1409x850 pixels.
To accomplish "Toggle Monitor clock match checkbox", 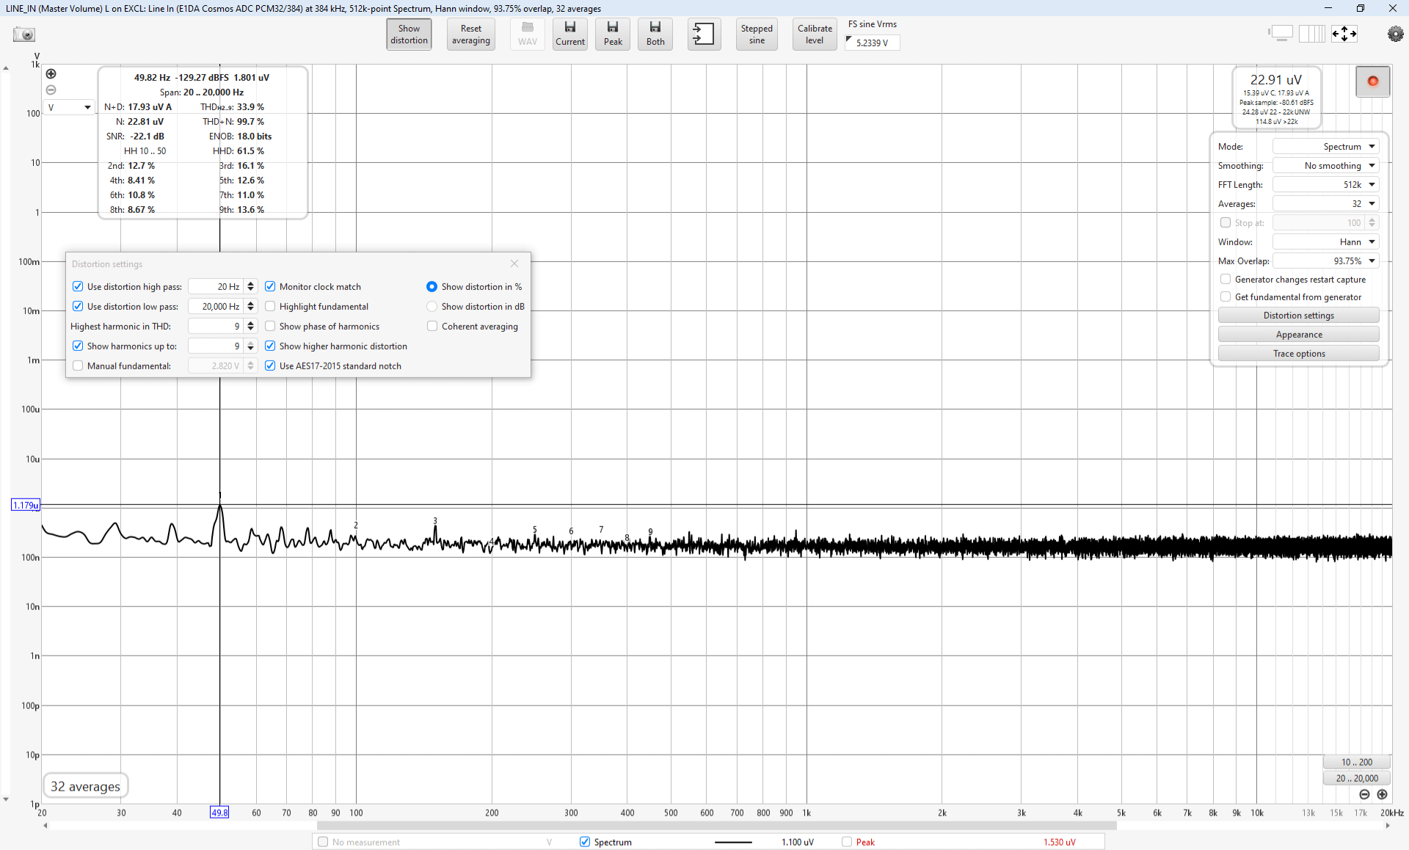I will pyautogui.click(x=270, y=286).
